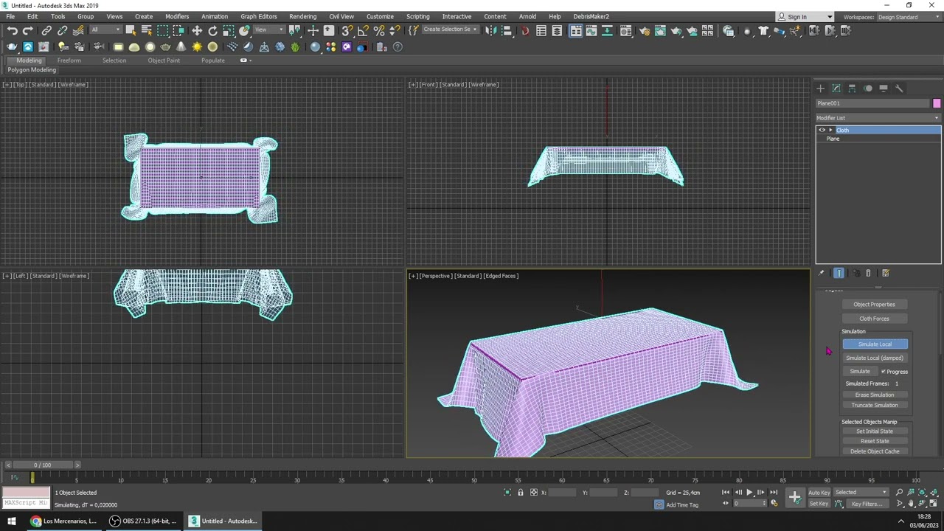Click the Pan View hand icon
This screenshot has width=944, height=531.
pyautogui.click(x=911, y=504)
